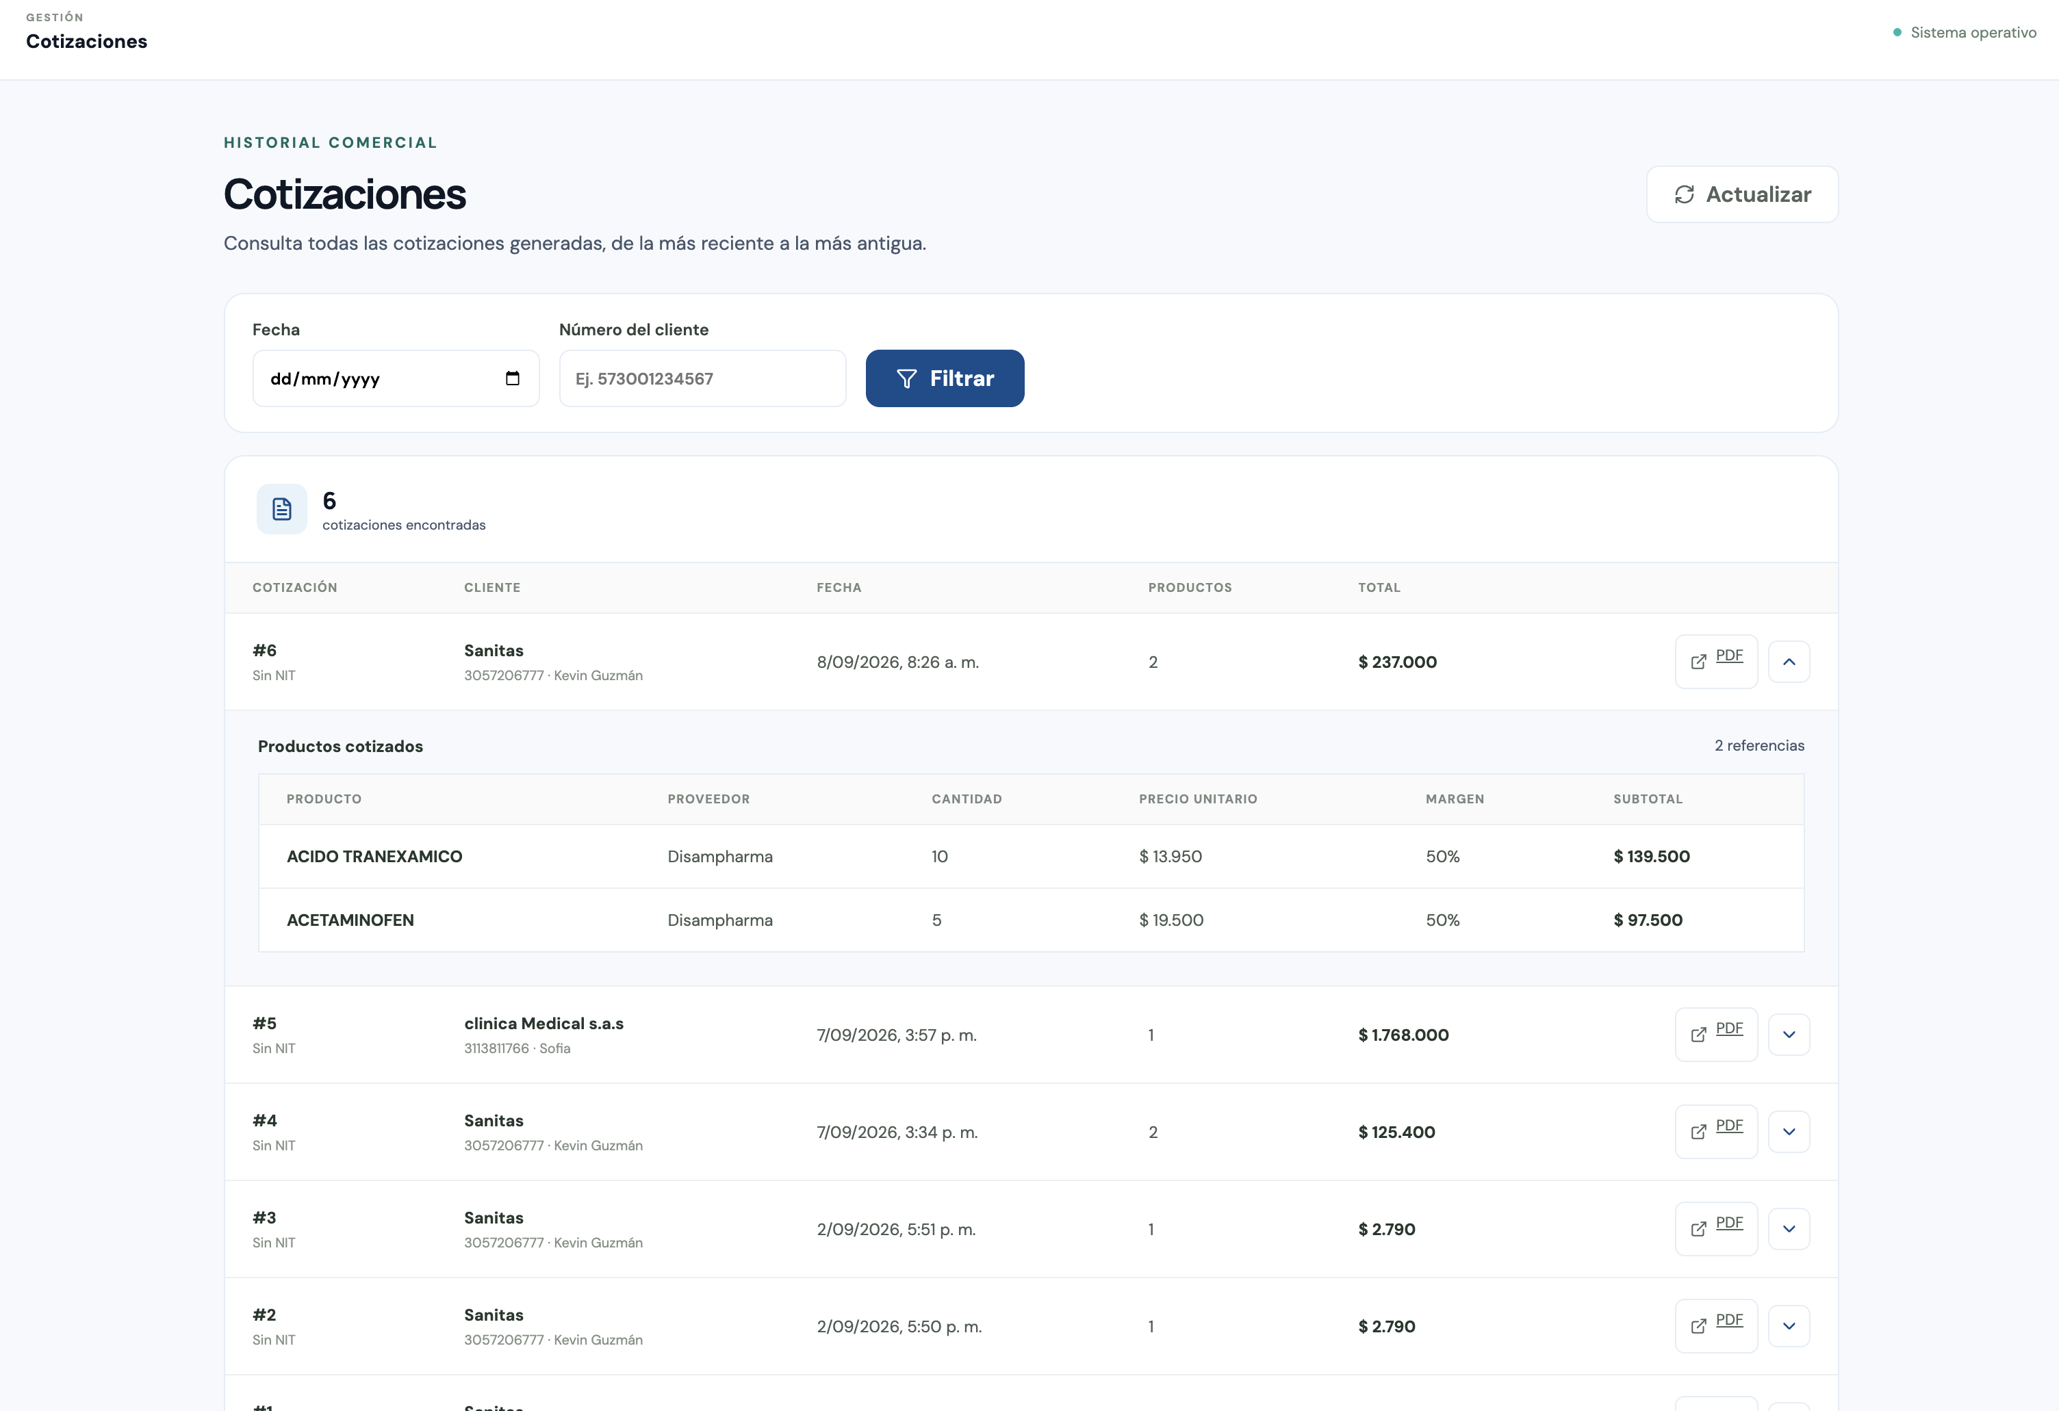Open the calendar picker icon in Fecha
This screenshot has height=1411, width=2059.
[512, 378]
